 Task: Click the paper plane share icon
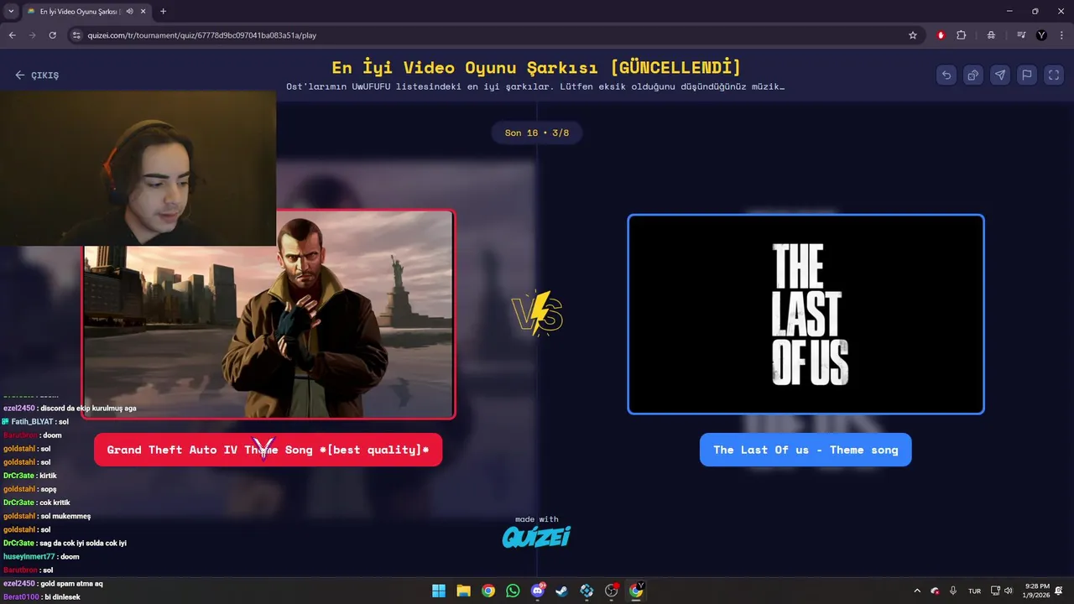[x=1000, y=75]
